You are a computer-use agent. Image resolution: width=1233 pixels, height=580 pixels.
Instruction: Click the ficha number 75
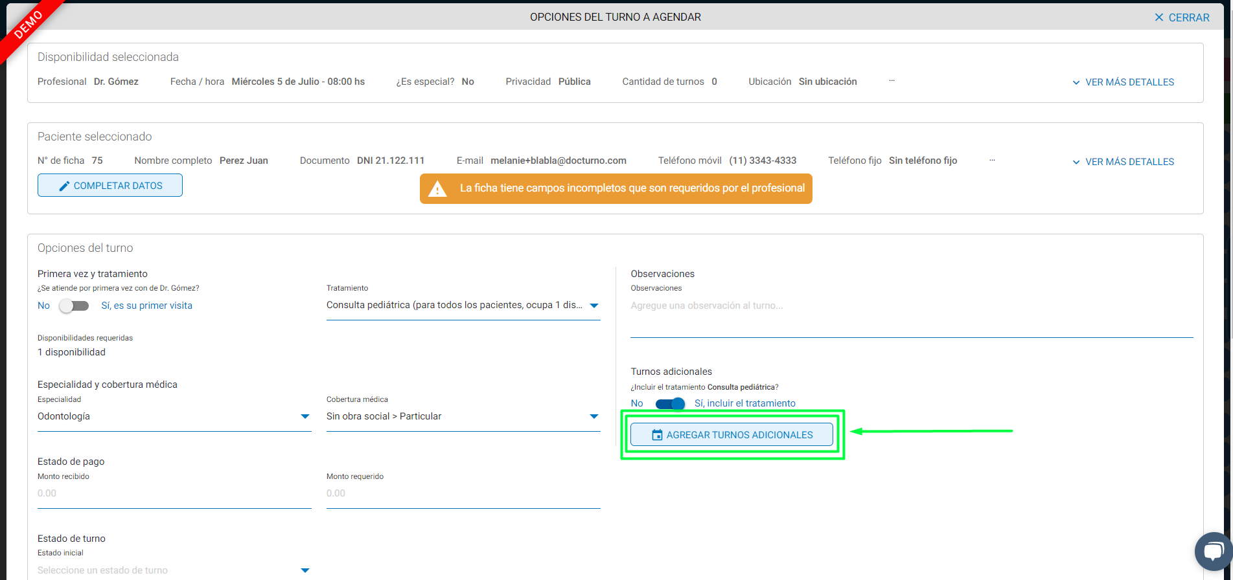pyautogui.click(x=97, y=161)
